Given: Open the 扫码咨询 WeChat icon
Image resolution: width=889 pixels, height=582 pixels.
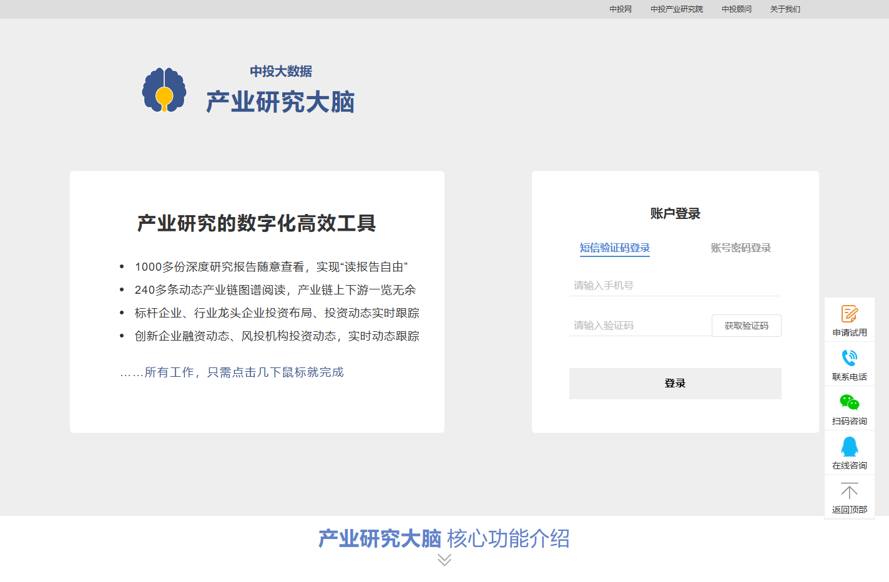Looking at the screenshot, I should click(x=850, y=402).
